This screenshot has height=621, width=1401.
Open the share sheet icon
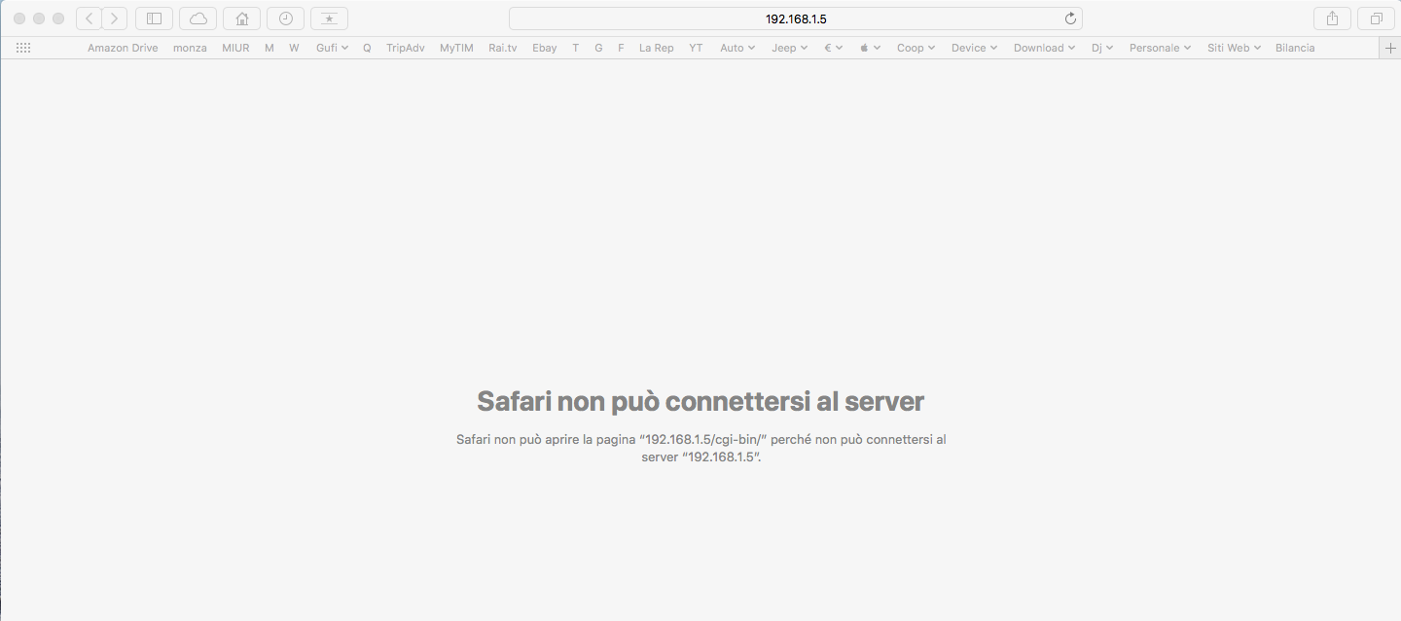[x=1332, y=18]
